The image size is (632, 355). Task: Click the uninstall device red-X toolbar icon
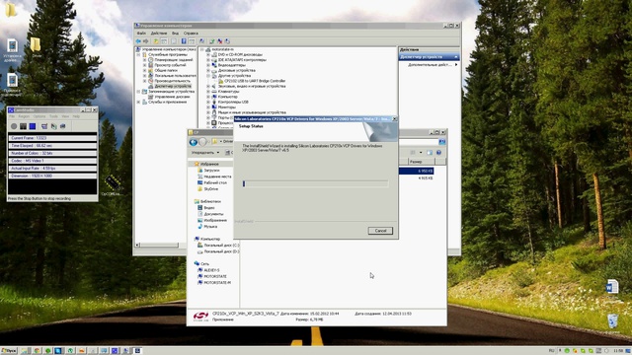219,41
